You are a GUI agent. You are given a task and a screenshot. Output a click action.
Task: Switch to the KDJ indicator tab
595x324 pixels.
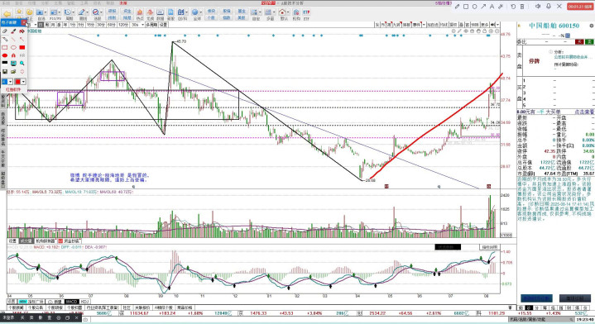(84, 302)
